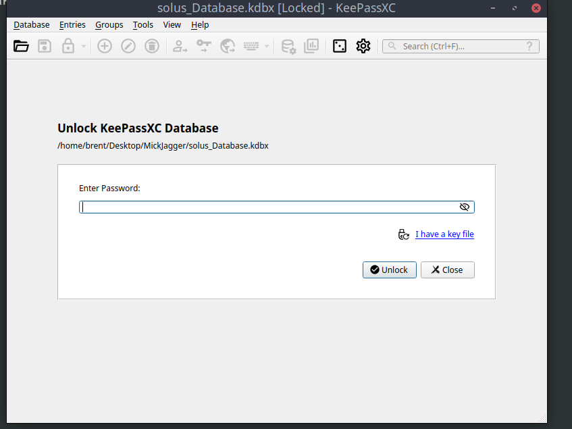Image resolution: width=572 pixels, height=429 pixels.
Task: Open settings via the gear icon
Action: point(363,46)
